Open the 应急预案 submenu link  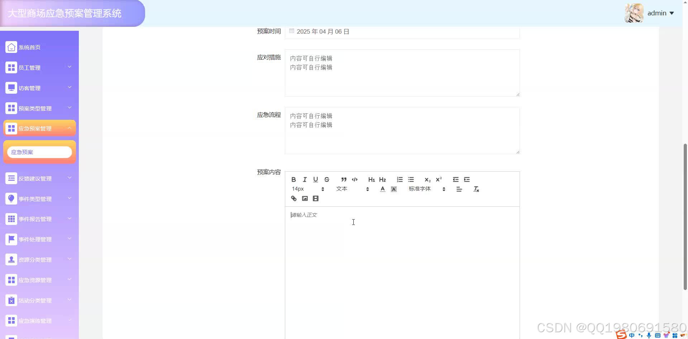[39, 152]
